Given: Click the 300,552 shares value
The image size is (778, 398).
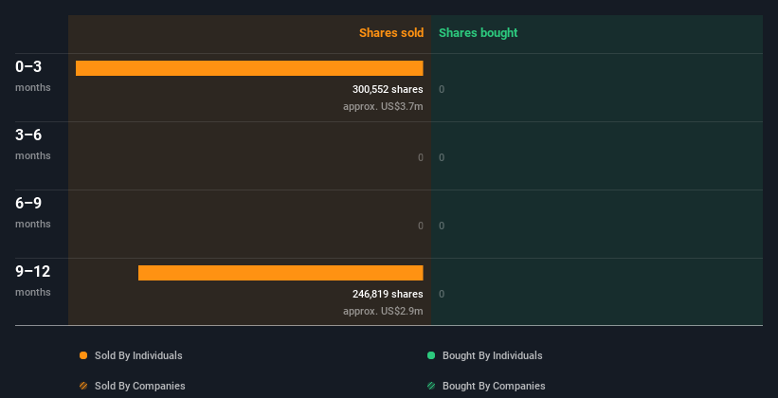Looking at the screenshot, I should (388, 89).
